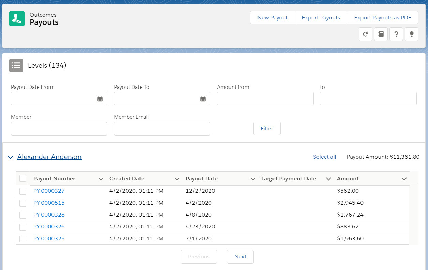
Task: Click the 4/8/2020 payout date cell
Action: tap(198, 215)
